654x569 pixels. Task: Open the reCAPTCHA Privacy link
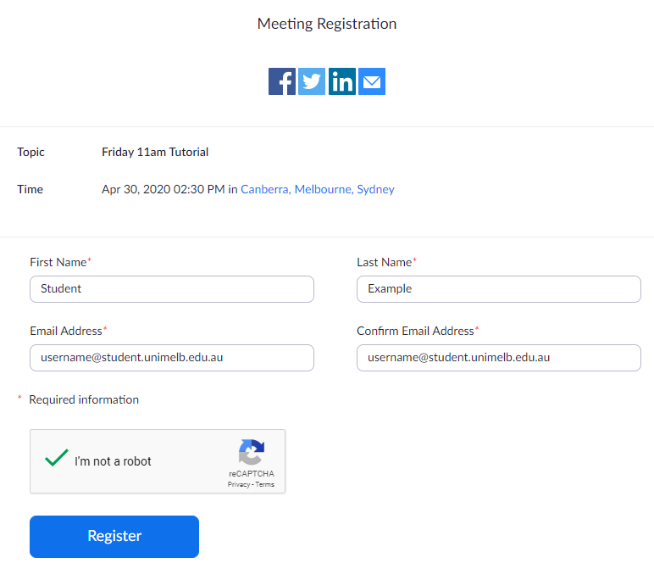tap(239, 484)
